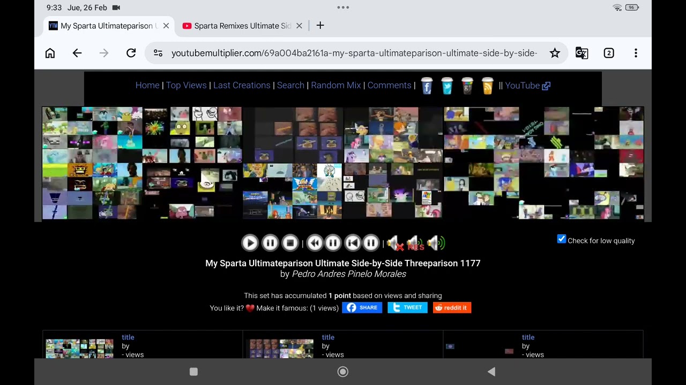Open the Google Translate icon
Viewport: 686px width, 385px height.
pos(581,53)
